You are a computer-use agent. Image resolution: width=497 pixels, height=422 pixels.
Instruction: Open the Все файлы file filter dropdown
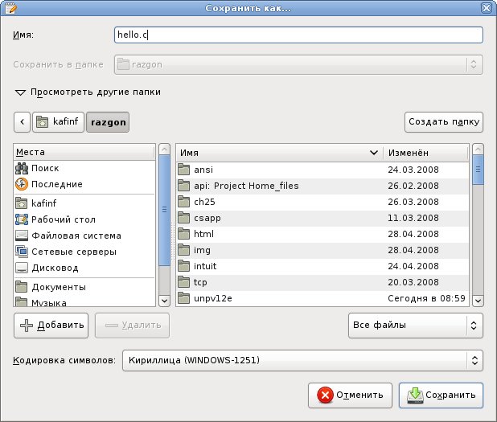416,326
